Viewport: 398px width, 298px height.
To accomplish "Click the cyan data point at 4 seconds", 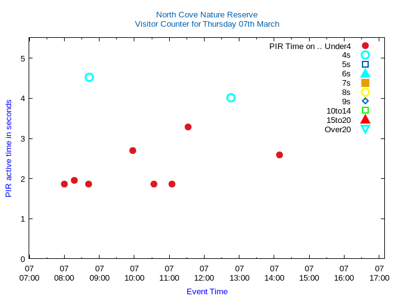I will pyautogui.click(x=231, y=97).
